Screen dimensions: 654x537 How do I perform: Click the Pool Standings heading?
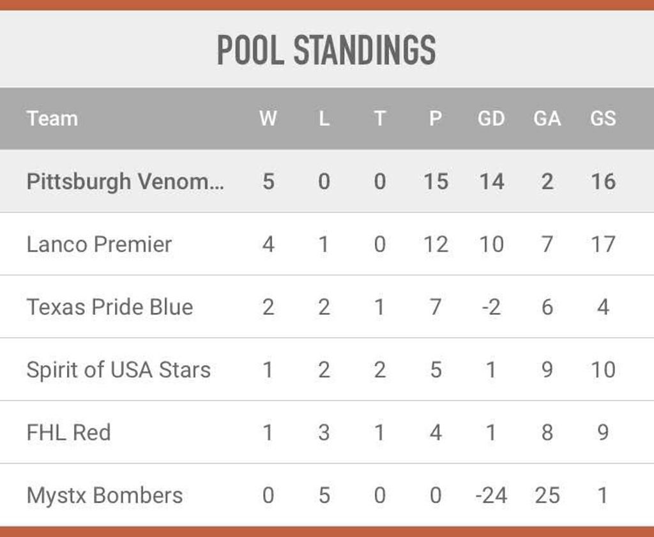point(326,50)
